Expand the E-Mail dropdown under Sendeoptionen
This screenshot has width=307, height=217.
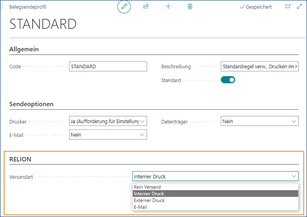click(x=108, y=135)
